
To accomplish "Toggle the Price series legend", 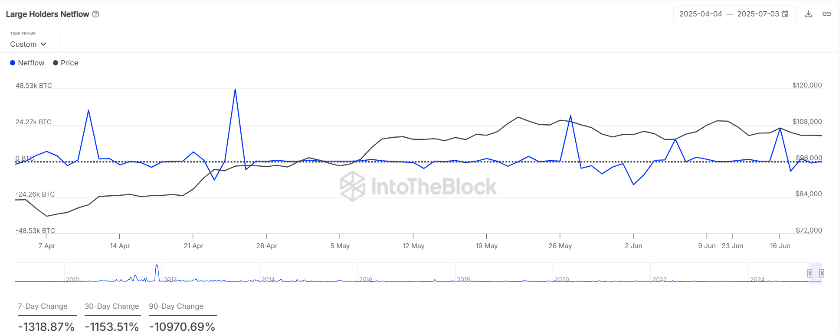I will [69, 63].
